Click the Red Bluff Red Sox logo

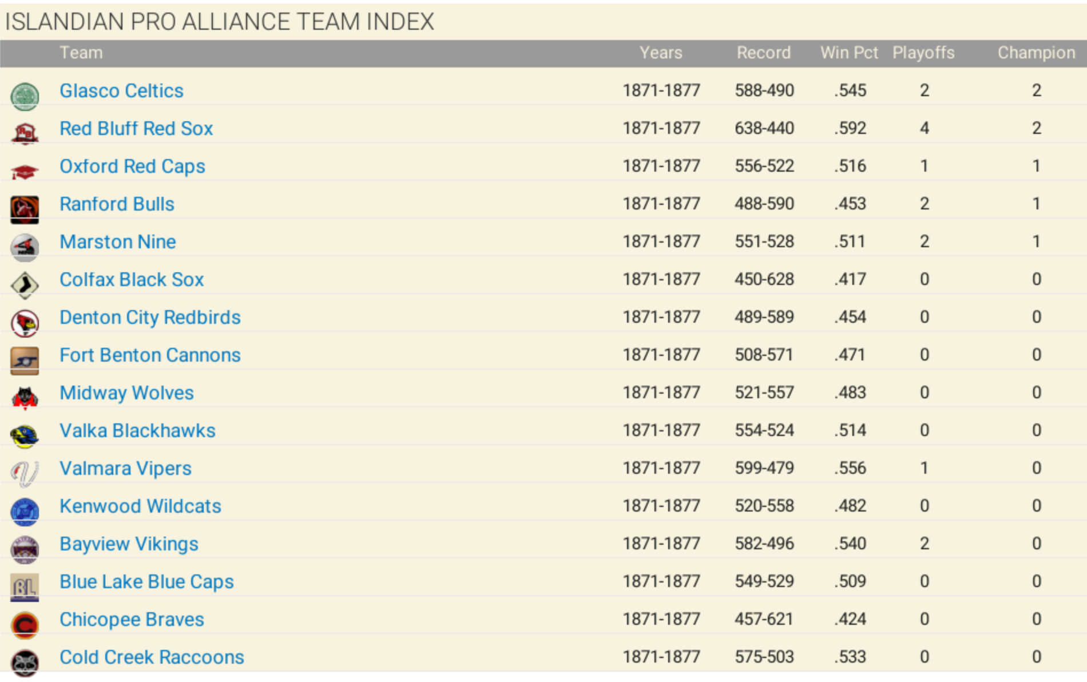pyautogui.click(x=25, y=134)
